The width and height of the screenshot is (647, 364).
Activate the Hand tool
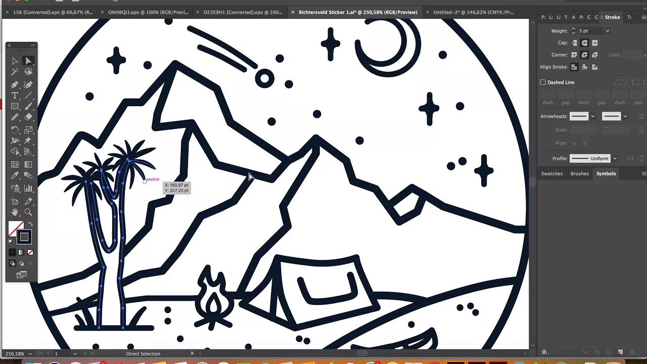click(x=15, y=212)
